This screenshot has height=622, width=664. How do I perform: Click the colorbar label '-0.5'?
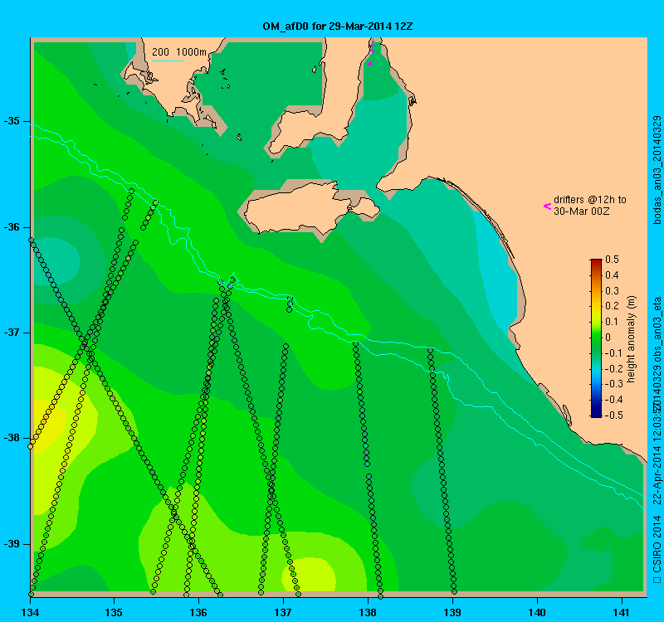click(x=613, y=415)
